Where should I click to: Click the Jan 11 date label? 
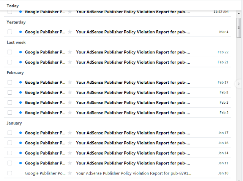coord(223,163)
